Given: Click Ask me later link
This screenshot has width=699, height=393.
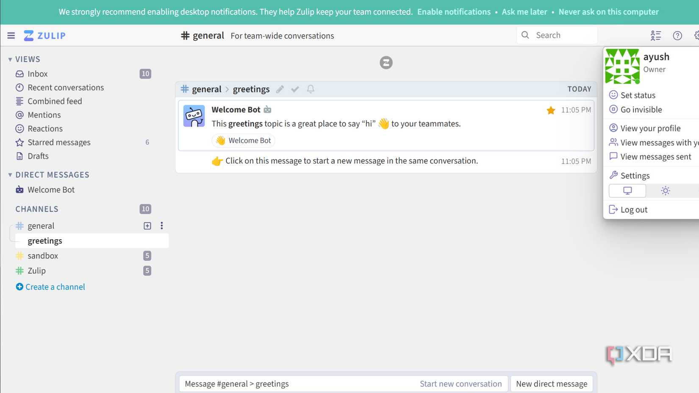Looking at the screenshot, I should [x=524, y=12].
